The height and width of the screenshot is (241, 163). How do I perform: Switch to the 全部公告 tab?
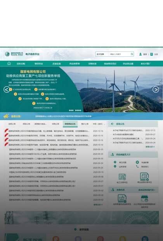point(12,124)
